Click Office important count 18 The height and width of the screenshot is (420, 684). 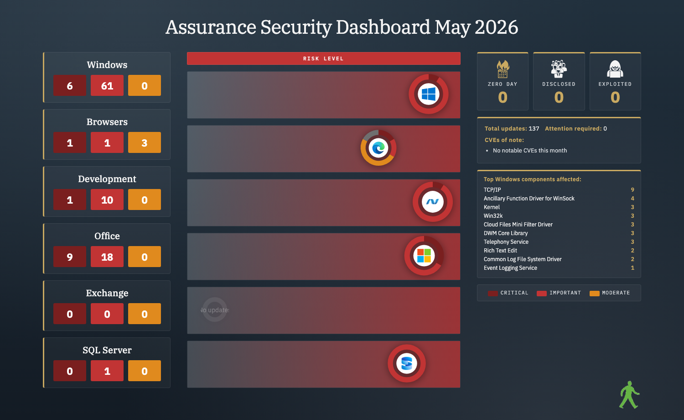click(x=107, y=257)
